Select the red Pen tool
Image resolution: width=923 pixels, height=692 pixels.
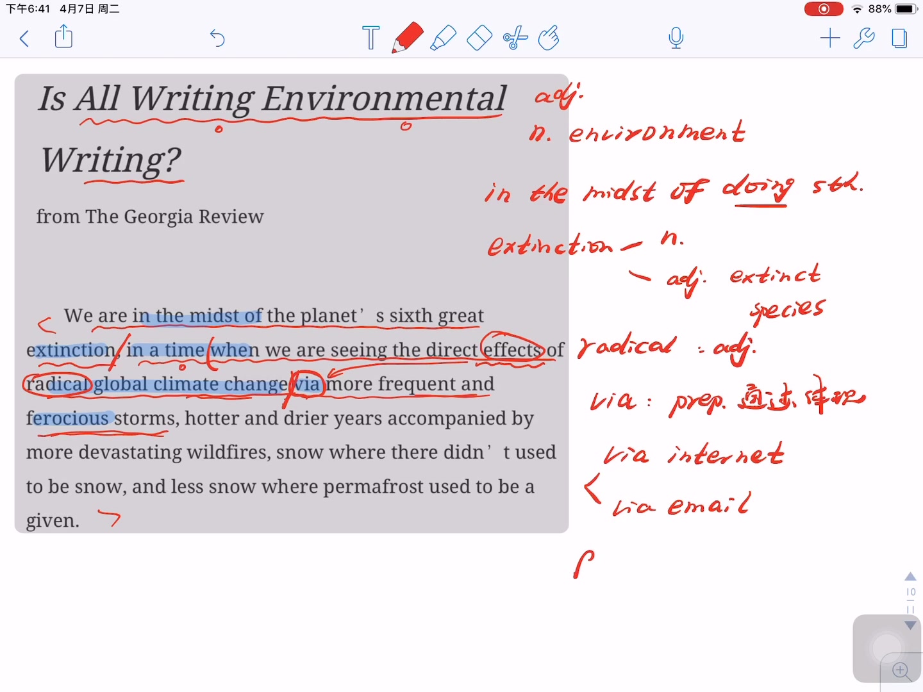tap(407, 37)
